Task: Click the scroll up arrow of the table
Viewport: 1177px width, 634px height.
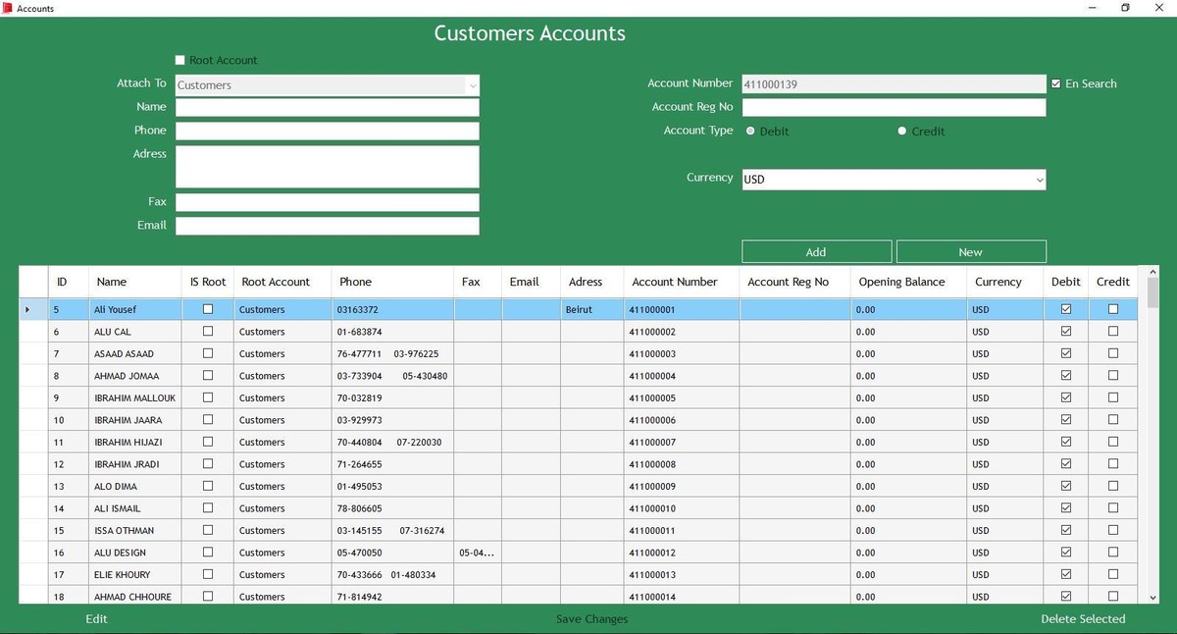Action: [1152, 272]
